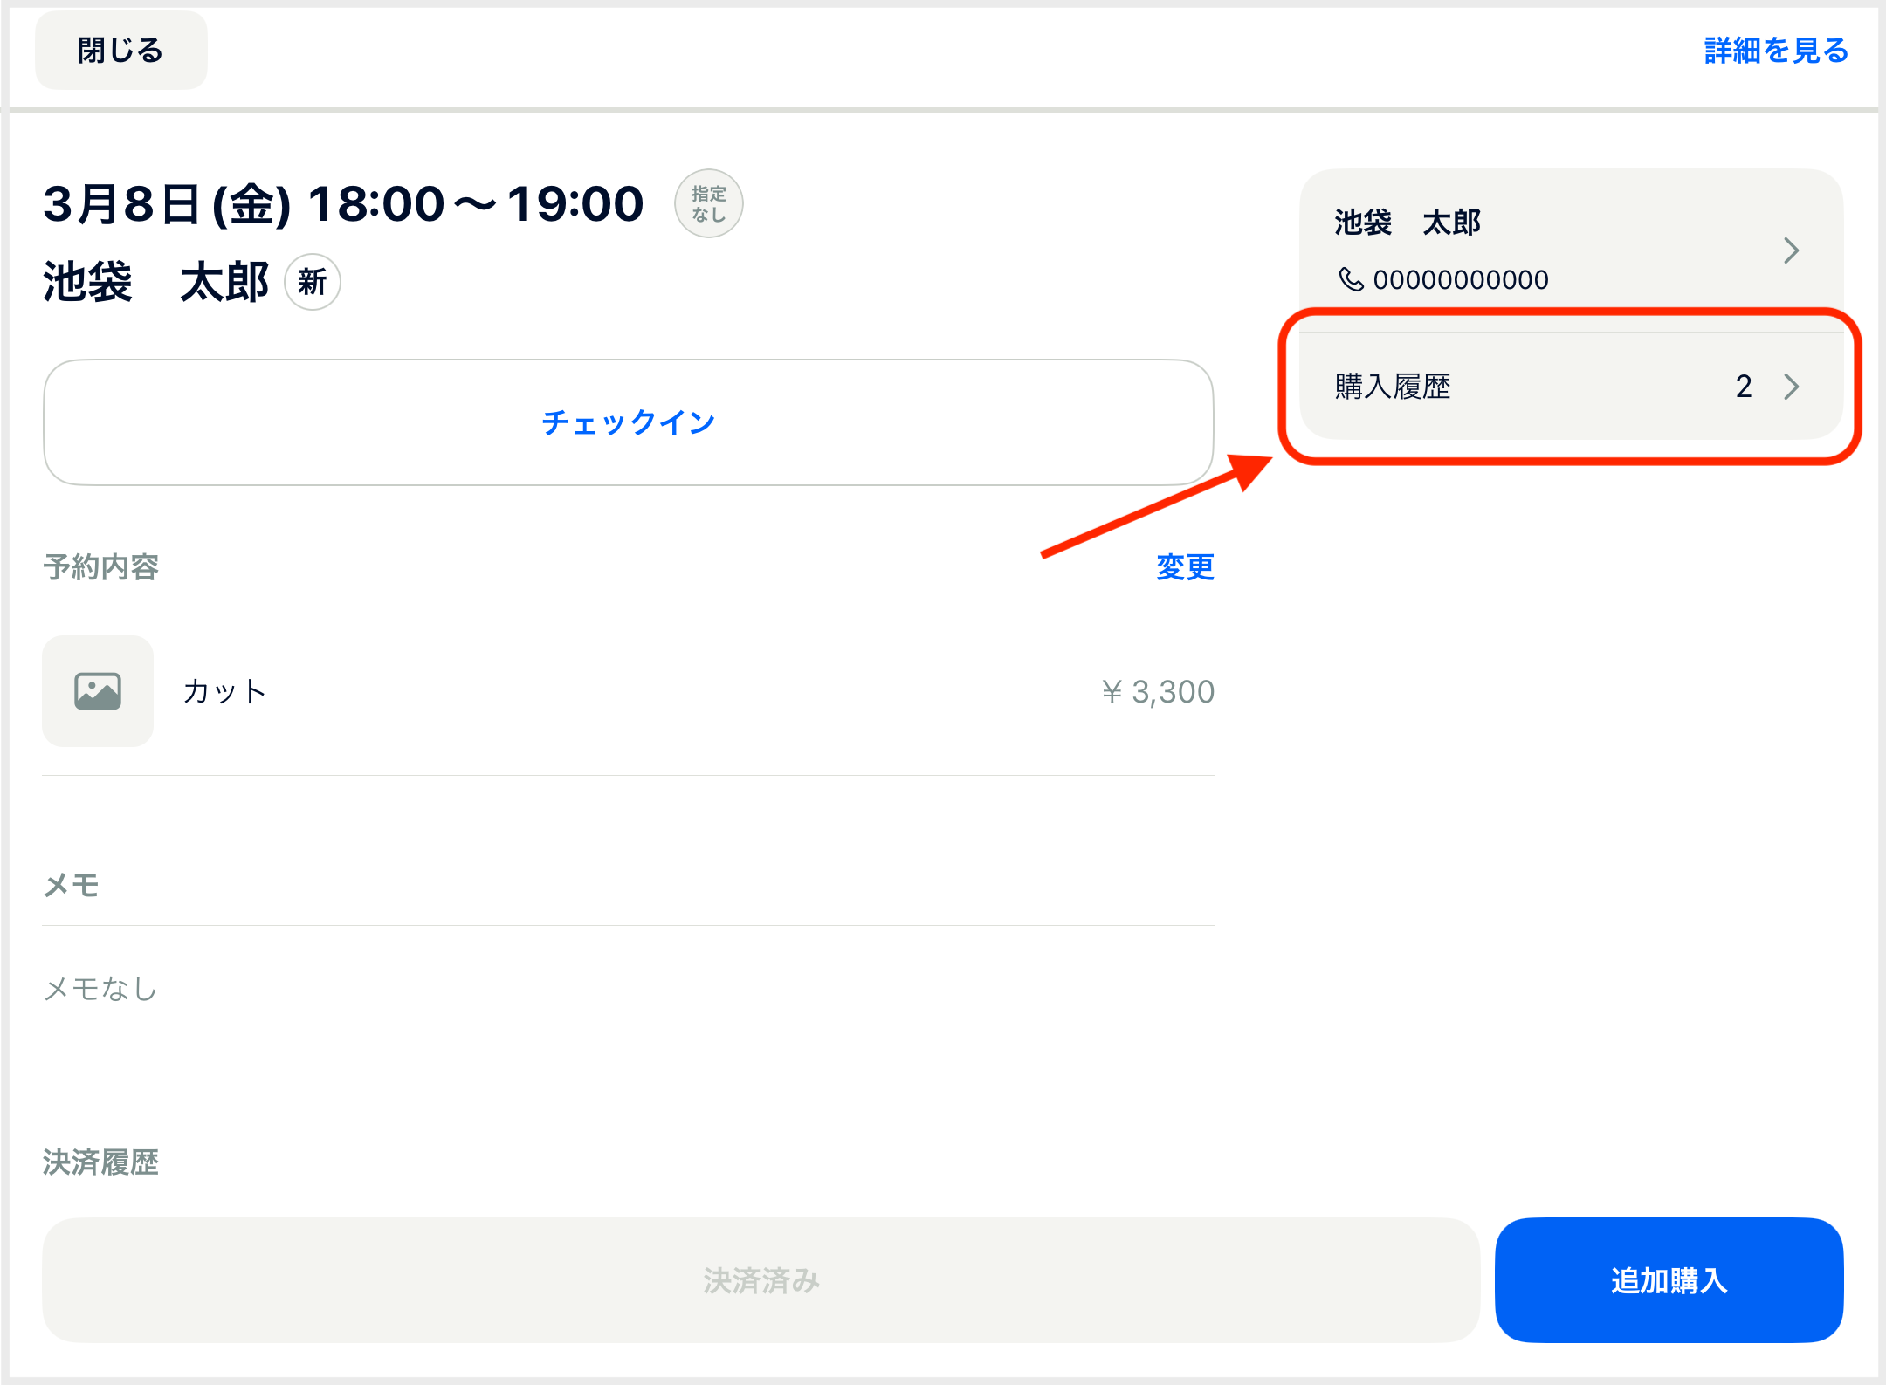Click the 予約内容 section header
Screen dimensions: 1886x1385
(x=101, y=567)
